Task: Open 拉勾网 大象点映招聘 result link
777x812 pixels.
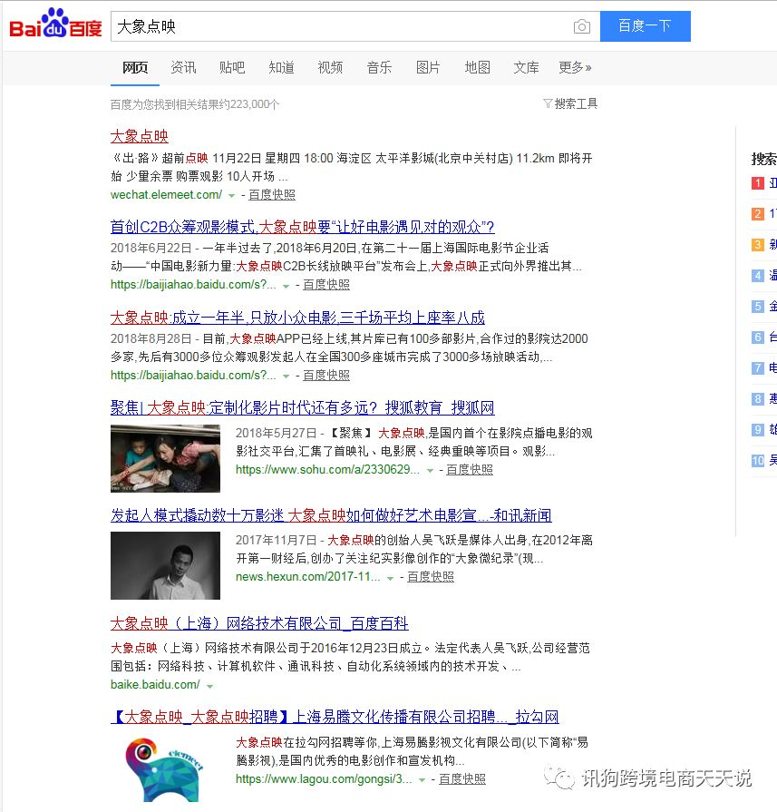Action: pyautogui.click(x=335, y=717)
